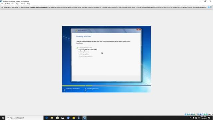Open the taskbar clock and date
Image resolution: width=213 pixels, height=120 pixels.
pos(203,118)
